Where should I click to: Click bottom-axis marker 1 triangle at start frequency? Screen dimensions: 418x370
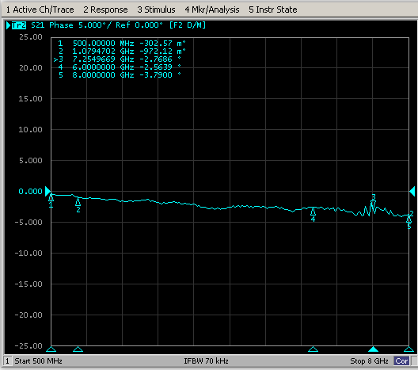pos(51,349)
